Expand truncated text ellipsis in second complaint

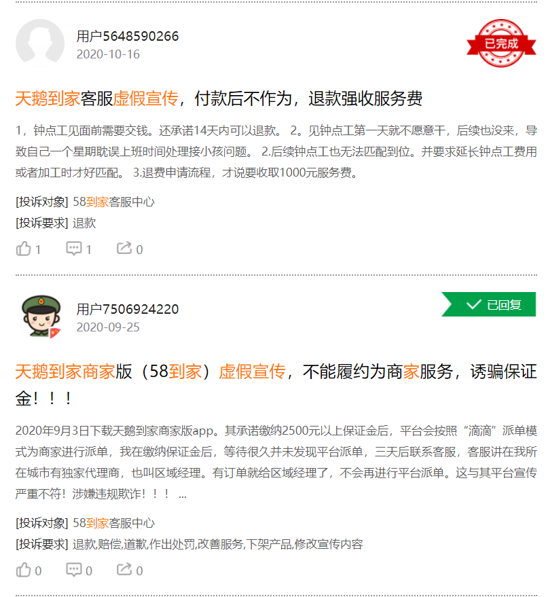tap(183, 494)
